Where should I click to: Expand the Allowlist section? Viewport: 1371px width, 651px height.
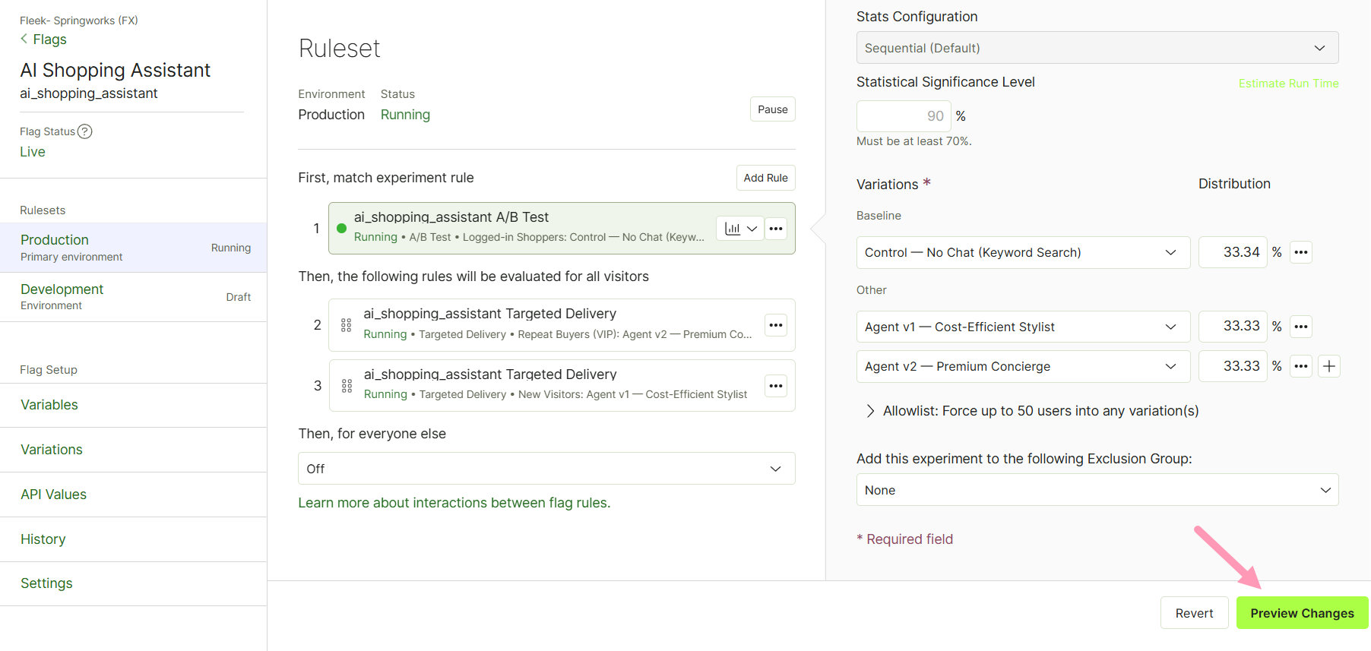point(1033,411)
